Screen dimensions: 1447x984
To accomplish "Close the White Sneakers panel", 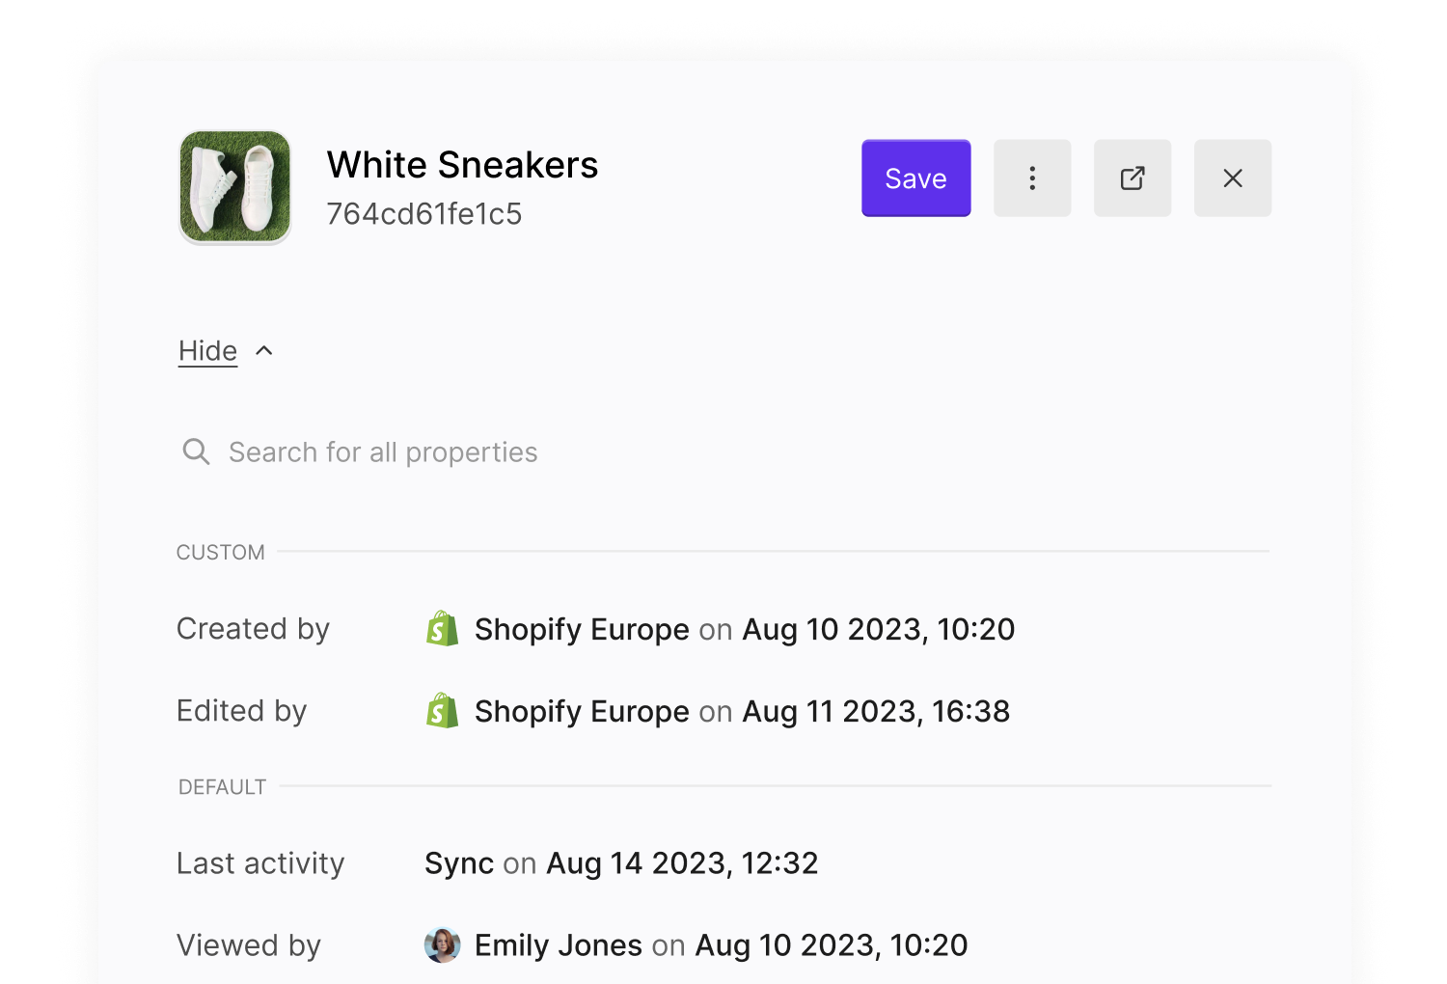I will point(1232,178).
